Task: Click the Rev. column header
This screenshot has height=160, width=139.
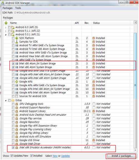Action: click(87, 23)
